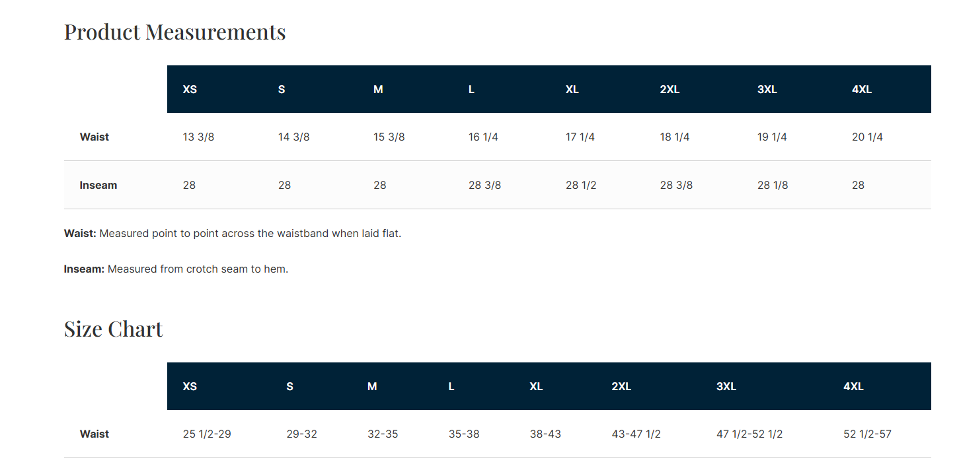This screenshot has width=959, height=472.
Task: Click the Size Chart heading
Action: point(113,329)
